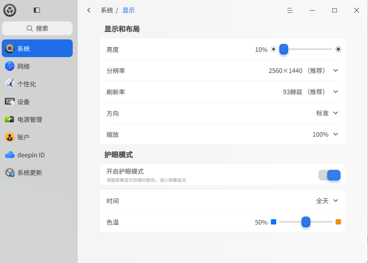
Task: Click the 50% color temperature value
Action: (x=261, y=222)
